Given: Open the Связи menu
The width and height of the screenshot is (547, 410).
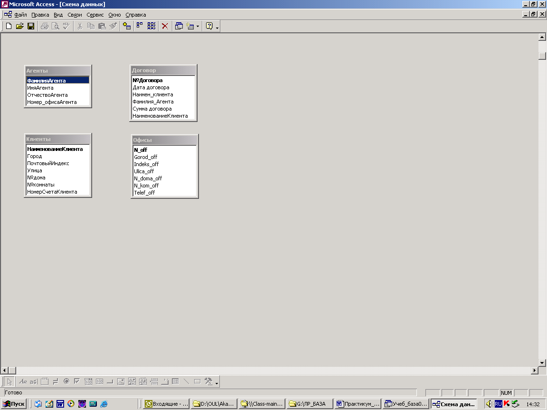Looking at the screenshot, I should tap(75, 15).
